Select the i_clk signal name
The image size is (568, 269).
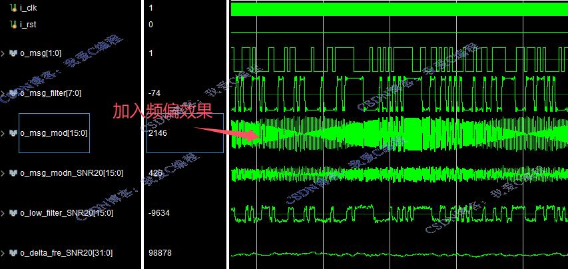(28, 8)
